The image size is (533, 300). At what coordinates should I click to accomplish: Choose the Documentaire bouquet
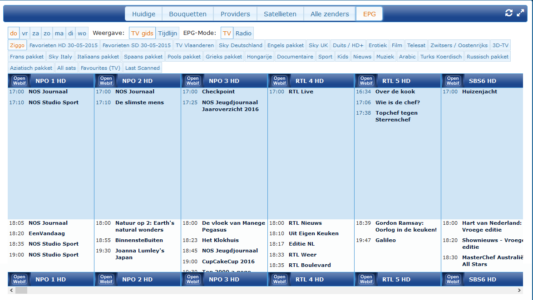(x=295, y=57)
